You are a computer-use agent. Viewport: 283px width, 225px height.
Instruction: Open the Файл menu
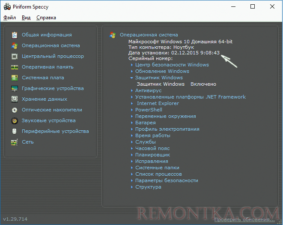tap(9, 18)
